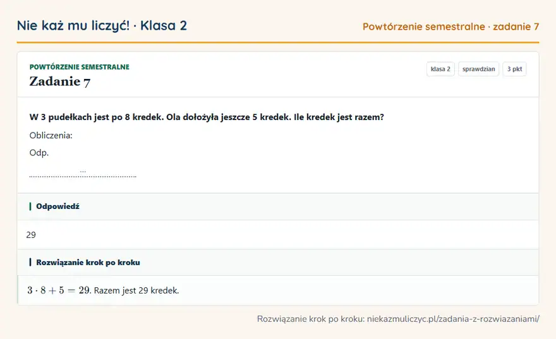Click 'Razem jest 29 kredek.' sentence
Viewport: 556px width, 339px height.
(136, 290)
